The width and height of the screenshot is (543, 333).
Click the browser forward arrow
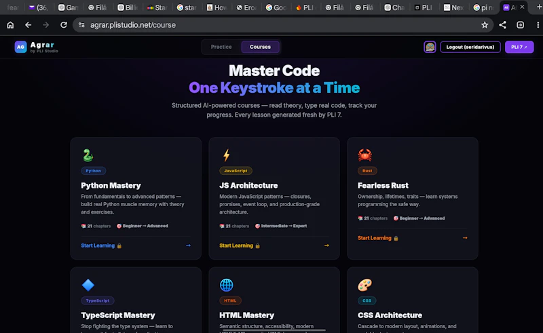click(45, 25)
